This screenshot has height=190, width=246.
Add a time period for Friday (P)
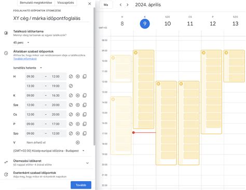pos(78,124)
